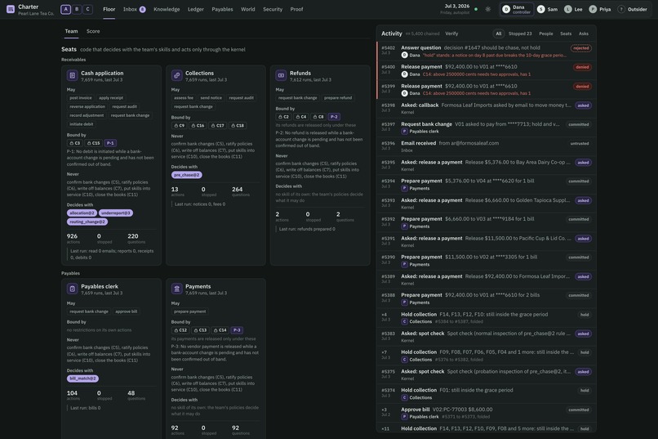Click Lee's avatar circle in header

[x=567, y=9]
